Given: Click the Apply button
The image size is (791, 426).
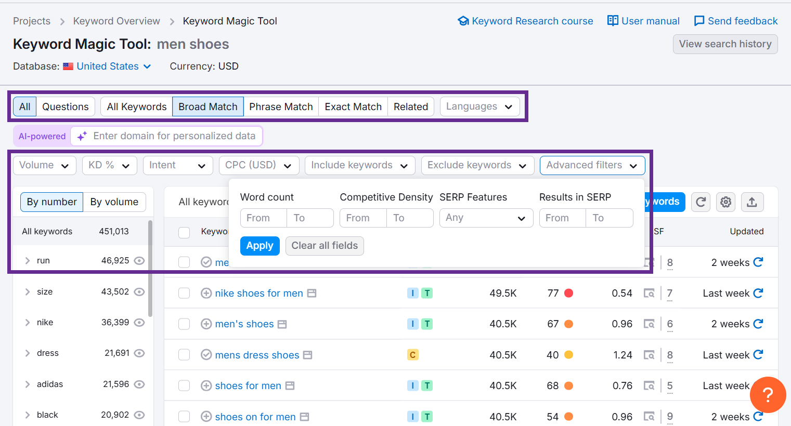Looking at the screenshot, I should point(260,246).
